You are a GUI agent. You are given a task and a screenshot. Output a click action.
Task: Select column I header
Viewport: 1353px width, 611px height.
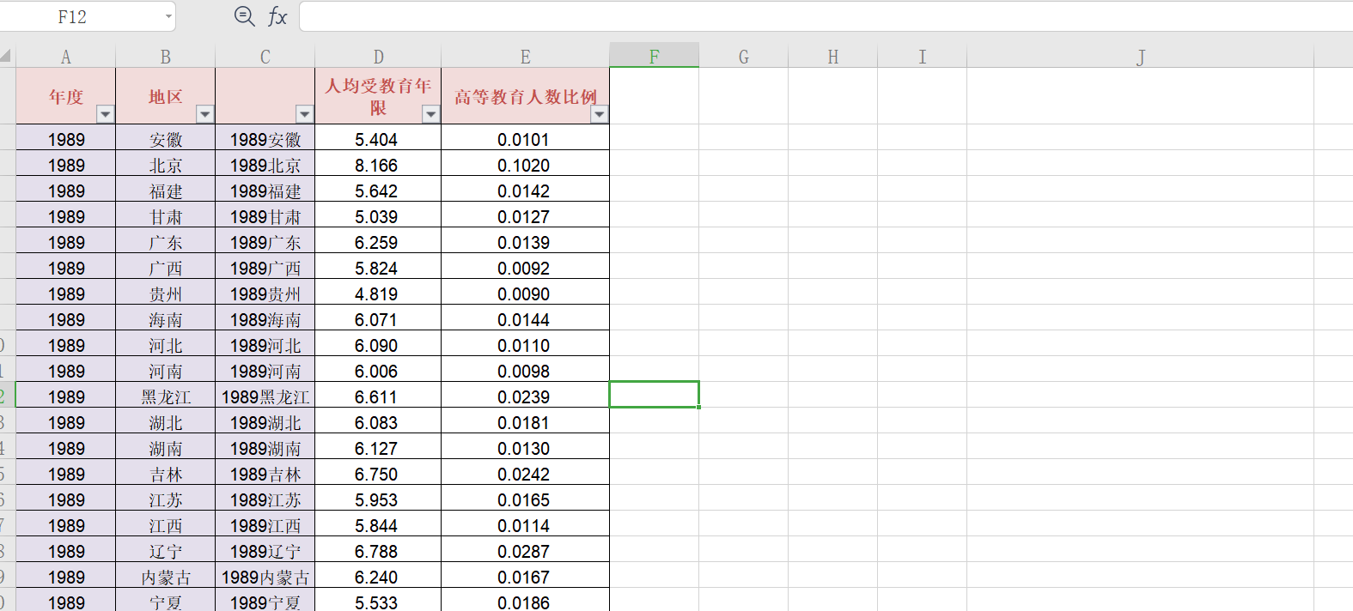[x=923, y=57]
